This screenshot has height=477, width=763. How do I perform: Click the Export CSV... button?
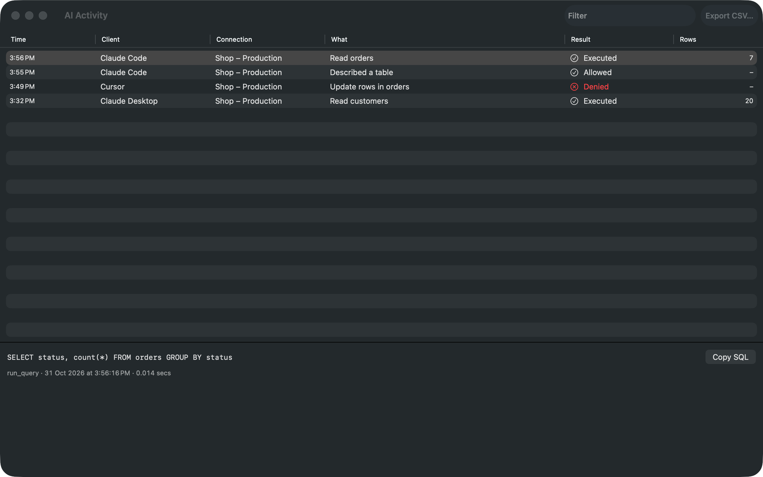729,16
